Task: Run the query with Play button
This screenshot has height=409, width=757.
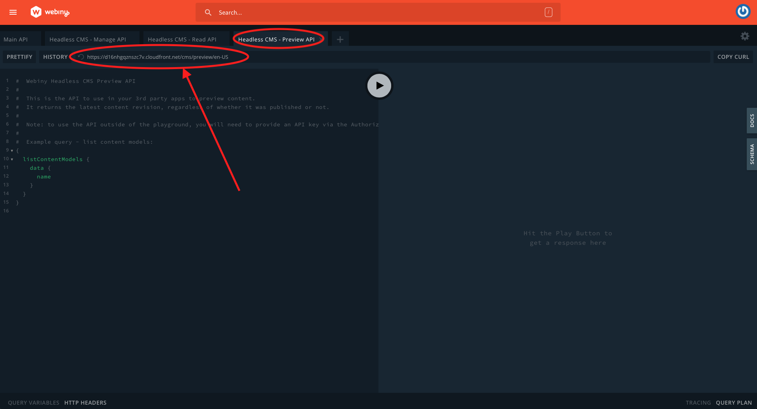Action: [379, 86]
